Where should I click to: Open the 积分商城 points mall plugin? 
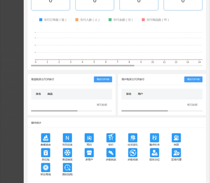pos(46,168)
